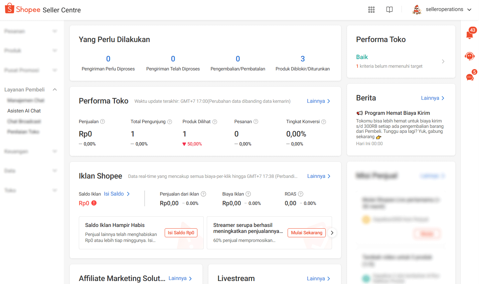Viewport: 479px width, 284px height.
Task: Show info icon for Produk Dilihat
Action: pyautogui.click(x=215, y=122)
